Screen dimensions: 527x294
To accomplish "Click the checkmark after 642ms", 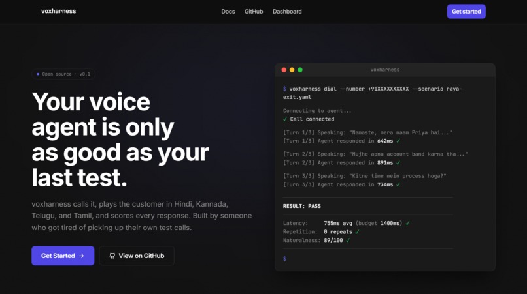I will point(398,141).
